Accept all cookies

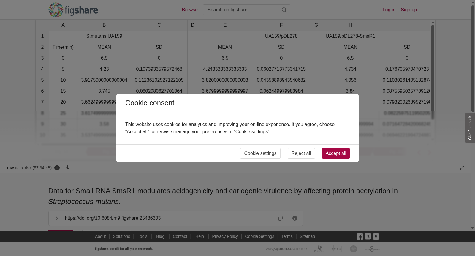[x=336, y=153]
